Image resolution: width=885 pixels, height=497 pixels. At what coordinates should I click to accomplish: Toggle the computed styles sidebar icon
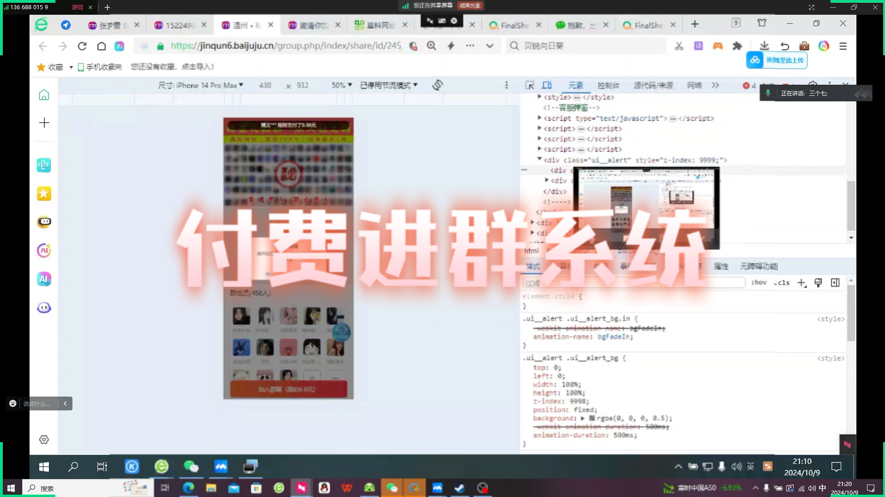(835, 283)
